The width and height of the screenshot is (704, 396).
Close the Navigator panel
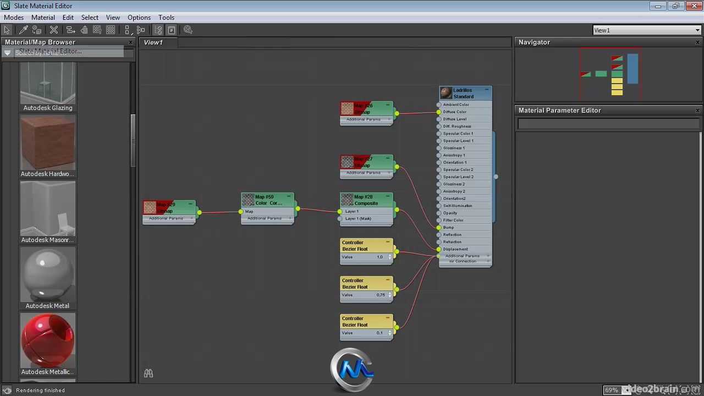[698, 42]
